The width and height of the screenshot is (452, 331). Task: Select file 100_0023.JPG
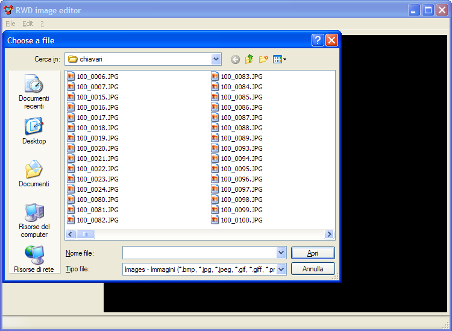[93, 179]
